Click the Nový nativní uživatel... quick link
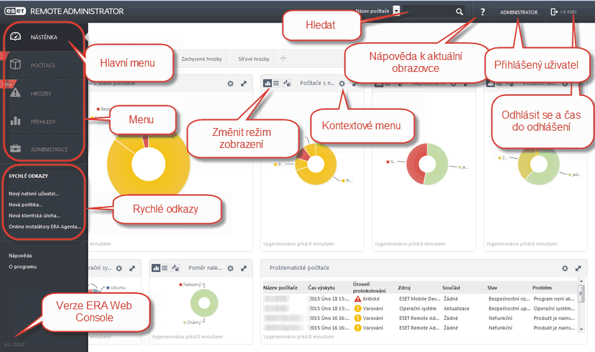The height and width of the screenshot is (352, 595). [x=34, y=193]
